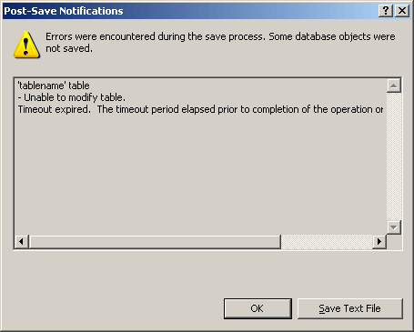The width and height of the screenshot is (414, 332).
Task: Click the vertical scrollbar up arrow
Action: click(x=394, y=86)
